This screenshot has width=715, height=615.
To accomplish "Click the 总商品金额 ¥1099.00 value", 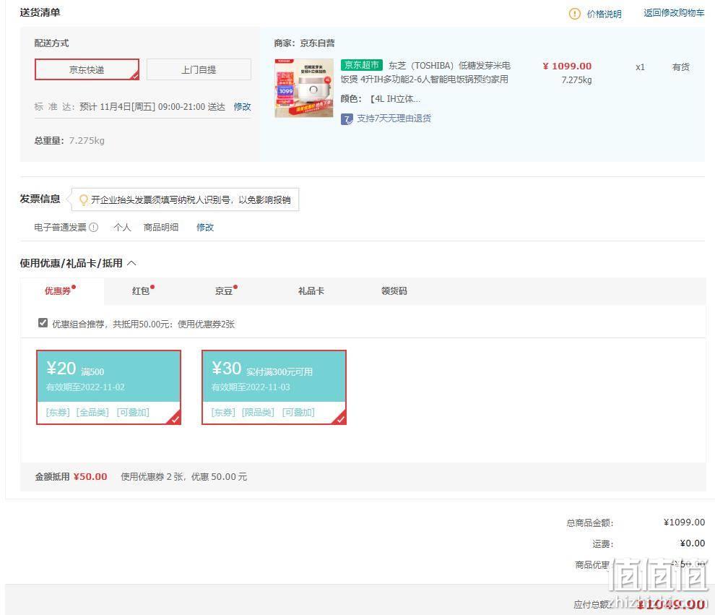I will (684, 522).
